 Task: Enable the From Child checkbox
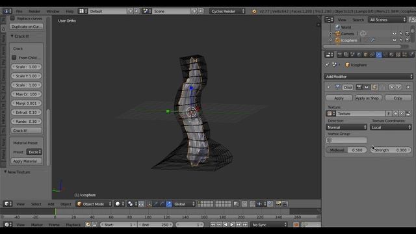point(14,58)
